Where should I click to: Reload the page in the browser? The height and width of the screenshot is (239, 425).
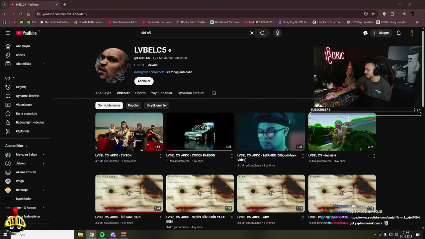pos(21,14)
